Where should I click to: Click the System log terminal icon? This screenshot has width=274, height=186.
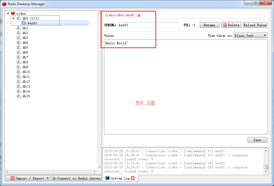(x=107, y=178)
